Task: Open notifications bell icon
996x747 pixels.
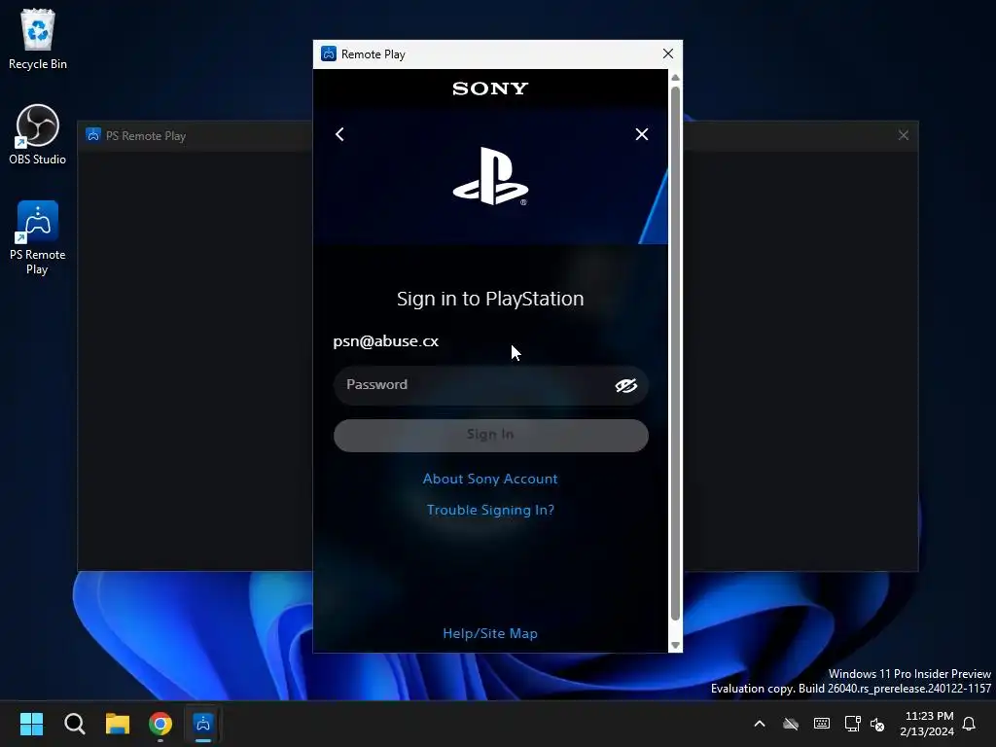Action: pos(970,724)
